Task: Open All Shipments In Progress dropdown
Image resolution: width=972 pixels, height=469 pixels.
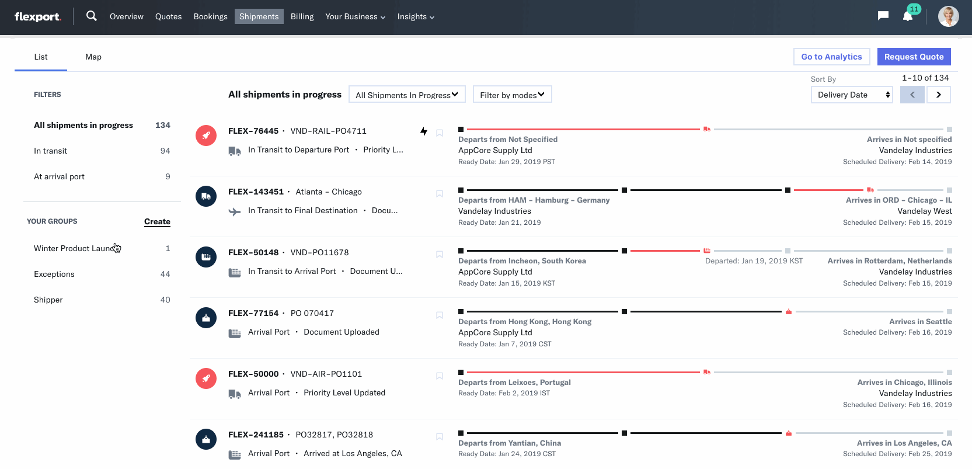Action: pyautogui.click(x=406, y=95)
